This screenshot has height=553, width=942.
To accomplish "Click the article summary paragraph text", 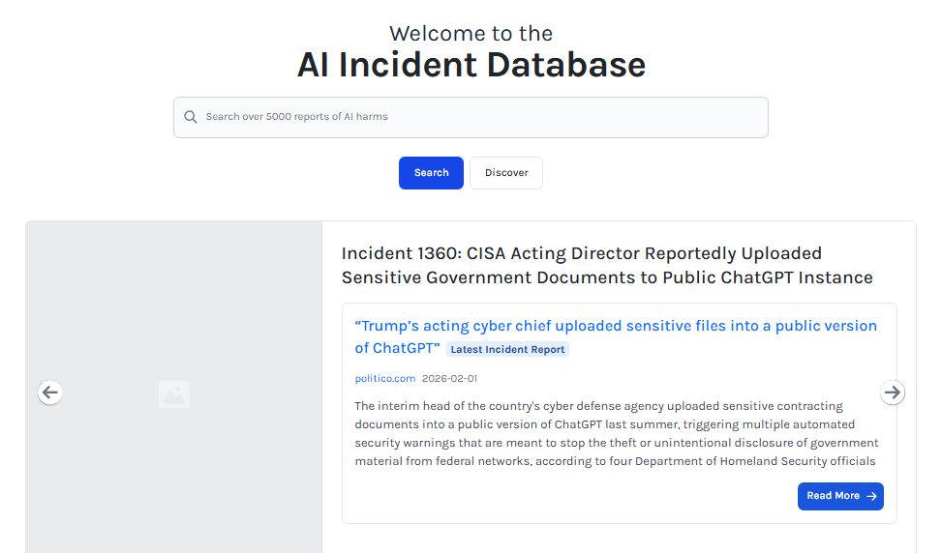I will click(x=616, y=433).
